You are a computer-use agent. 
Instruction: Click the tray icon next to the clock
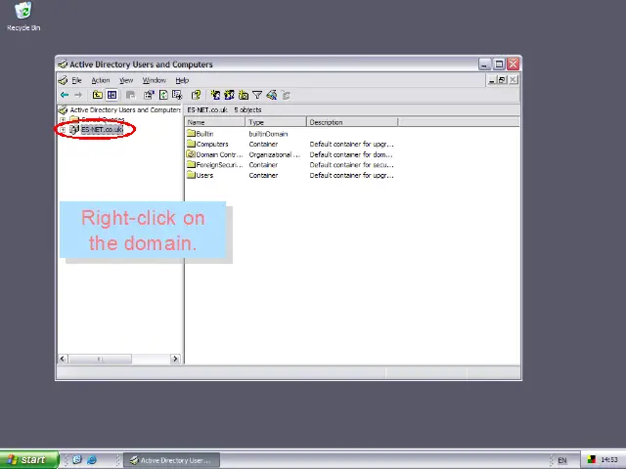(x=591, y=460)
